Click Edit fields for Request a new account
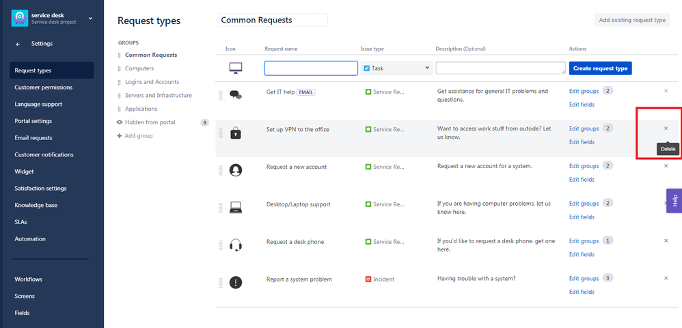Viewport: 682px width, 328px height. [x=582, y=180]
